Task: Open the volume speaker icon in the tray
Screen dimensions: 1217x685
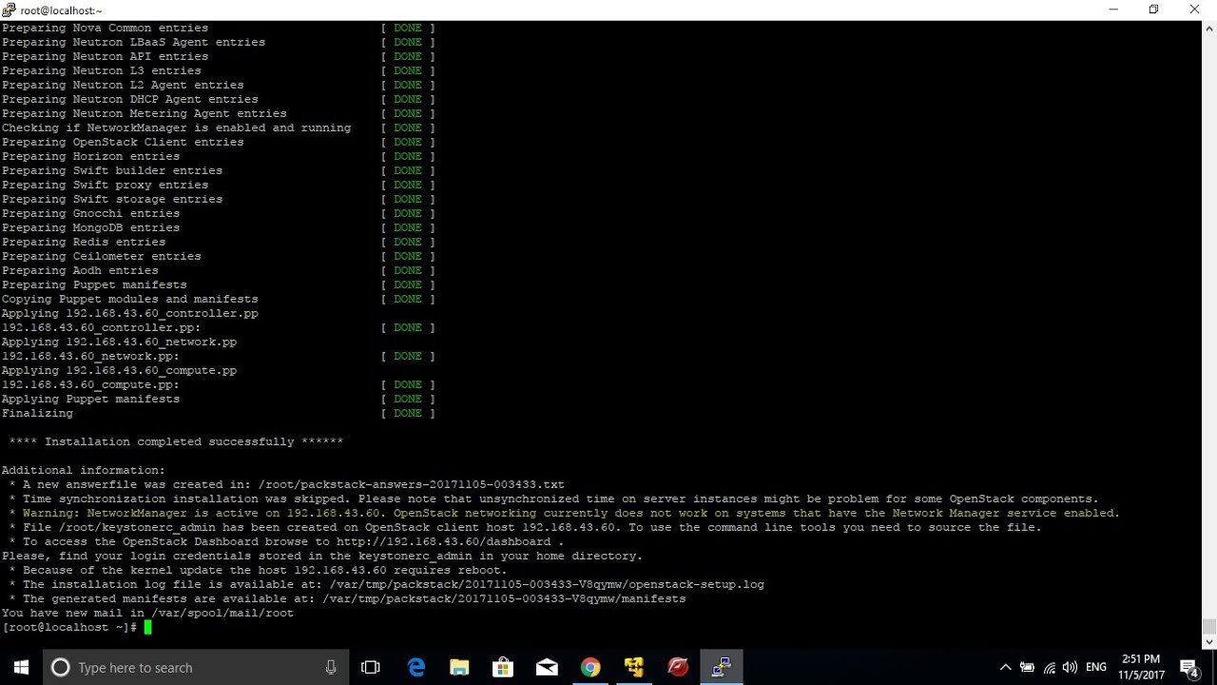Action: pos(1071,668)
